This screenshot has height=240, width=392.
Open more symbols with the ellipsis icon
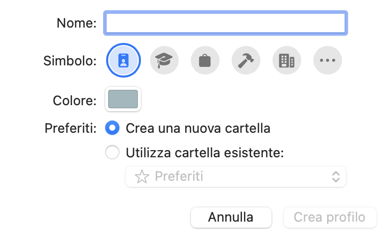click(x=328, y=60)
